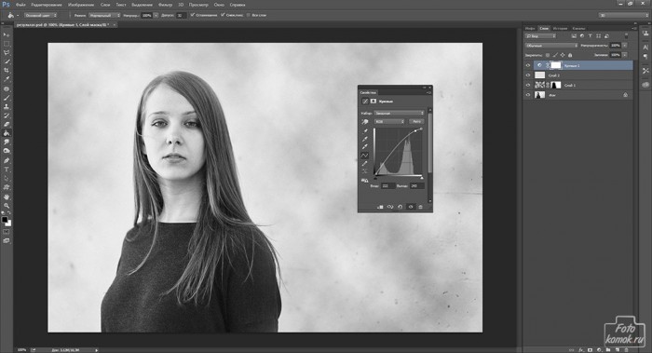
Task: Pick the gray point eyedropper in Curves
Action: pos(365,140)
